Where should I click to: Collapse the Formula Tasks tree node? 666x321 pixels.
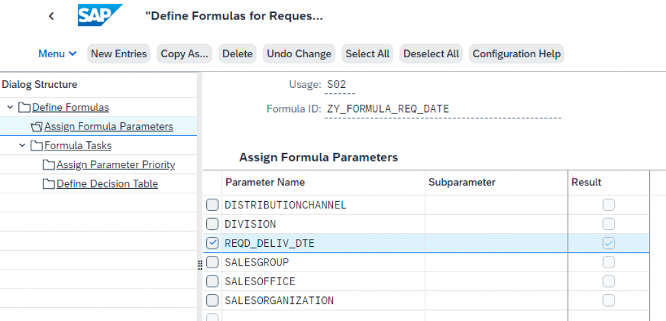pos(23,146)
